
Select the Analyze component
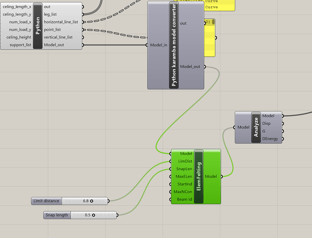[x=256, y=127]
